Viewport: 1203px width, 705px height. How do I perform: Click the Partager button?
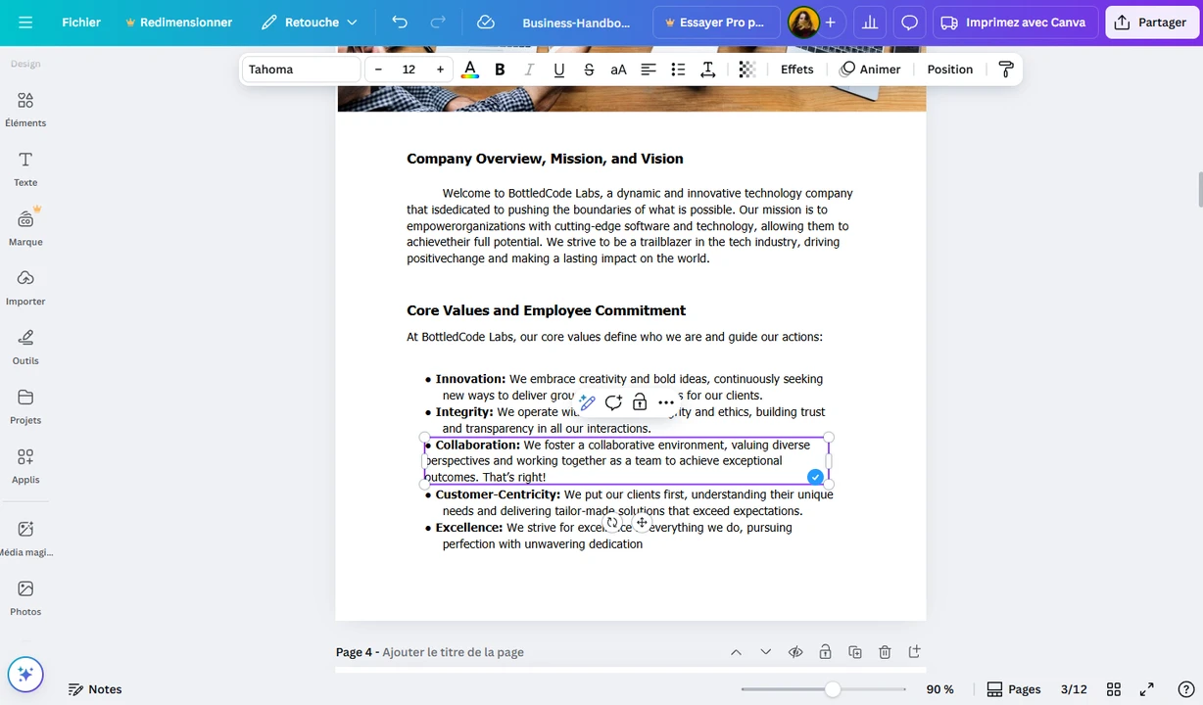pos(1151,23)
